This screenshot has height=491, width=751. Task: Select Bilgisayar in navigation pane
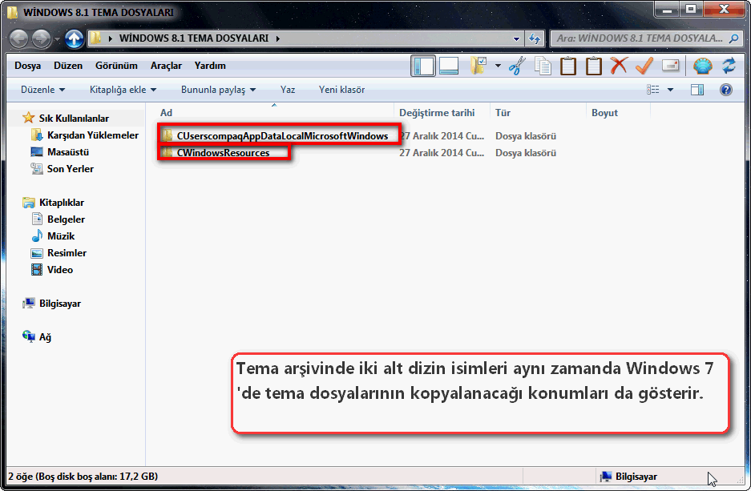60,304
